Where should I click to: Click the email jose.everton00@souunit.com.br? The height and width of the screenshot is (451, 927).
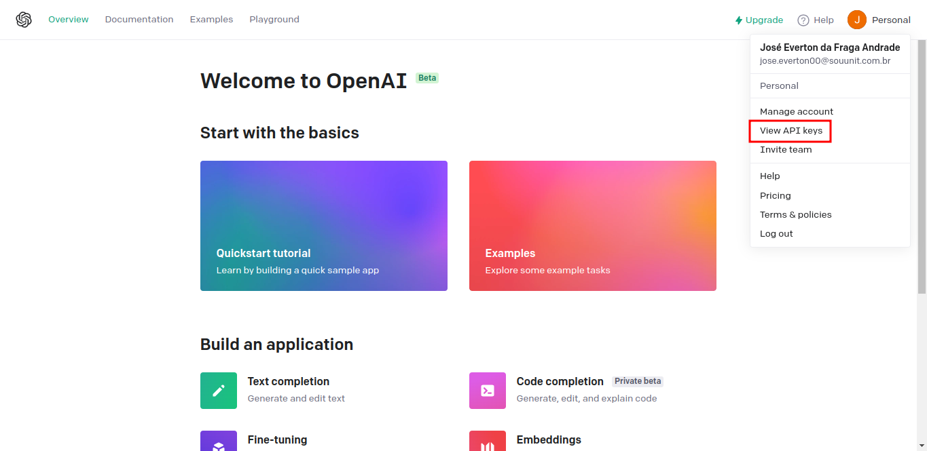tap(825, 61)
